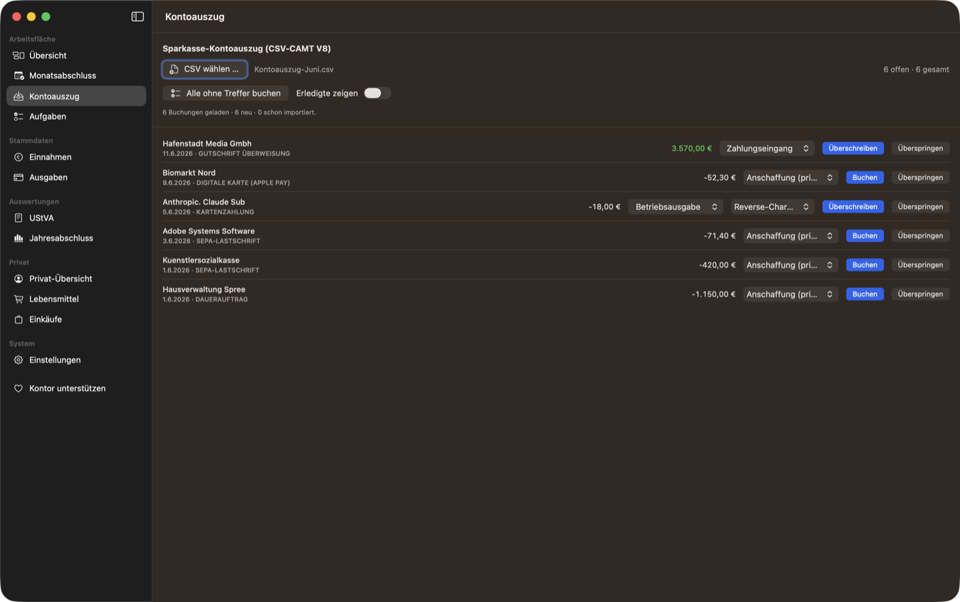This screenshot has height=602, width=960.
Task: Click Buchen for Kuenstlersozialkasse
Action: (865, 265)
